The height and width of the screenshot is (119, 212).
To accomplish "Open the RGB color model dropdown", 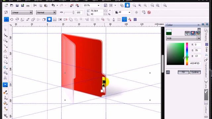I will [199, 38].
